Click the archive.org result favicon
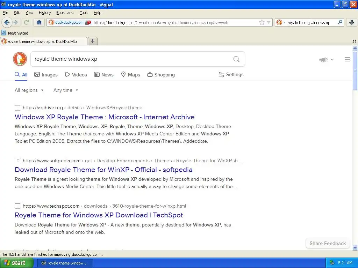Viewport: 358px width, 268px height. pos(17,108)
